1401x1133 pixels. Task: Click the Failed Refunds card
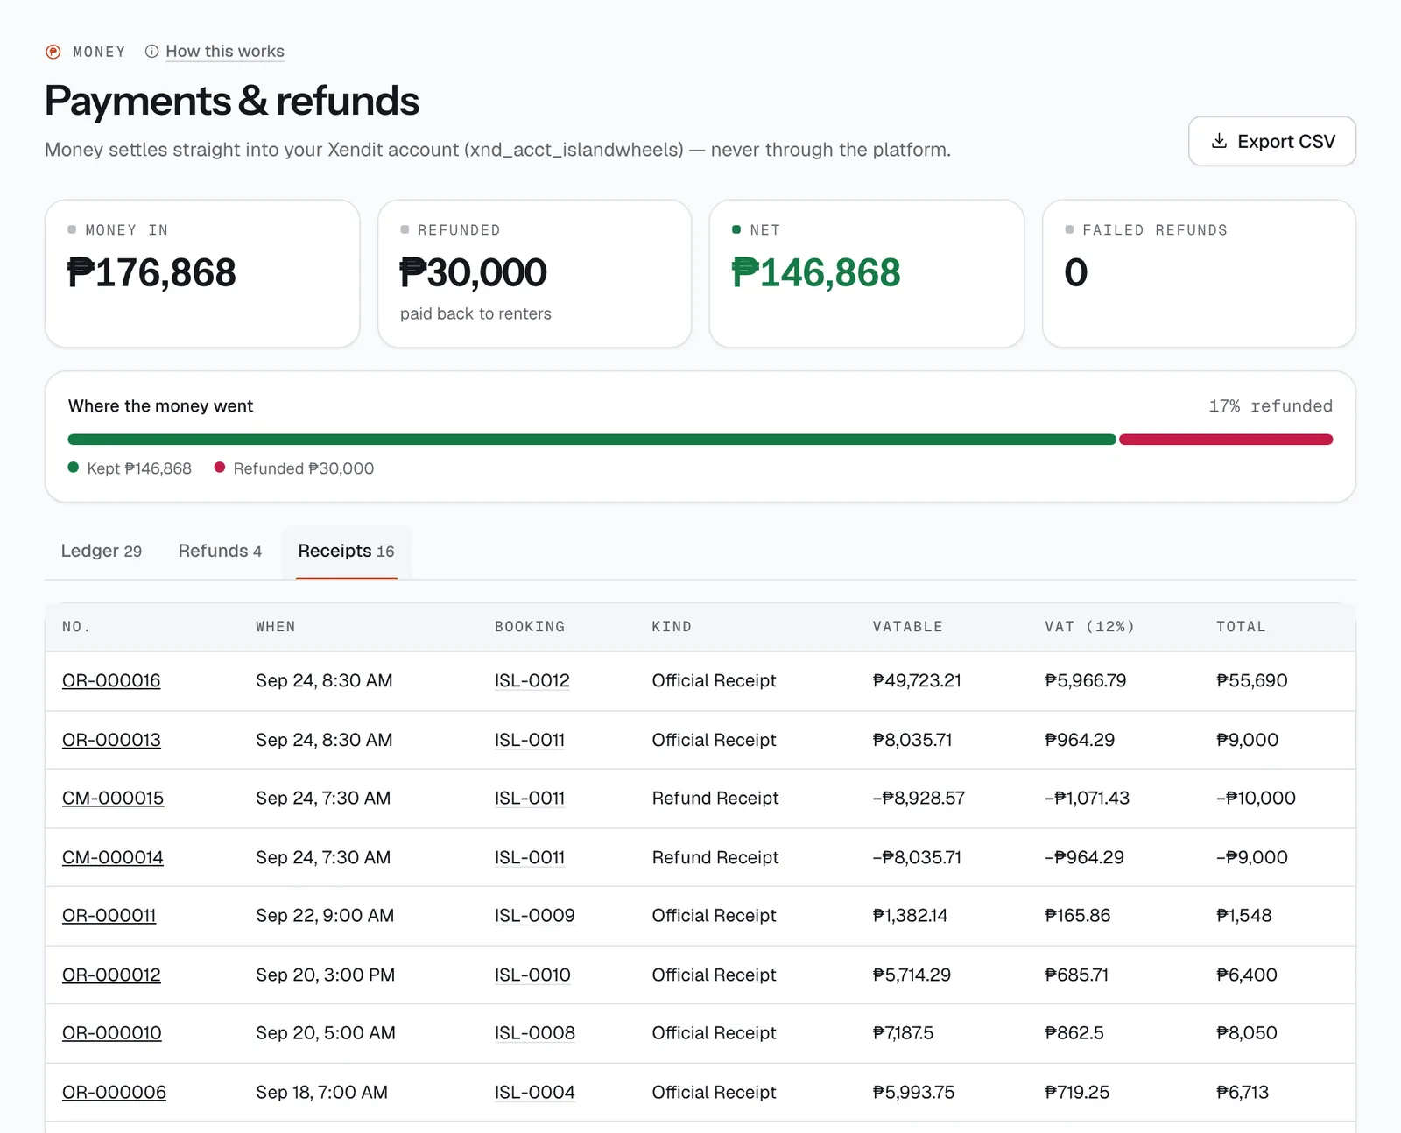click(x=1199, y=273)
